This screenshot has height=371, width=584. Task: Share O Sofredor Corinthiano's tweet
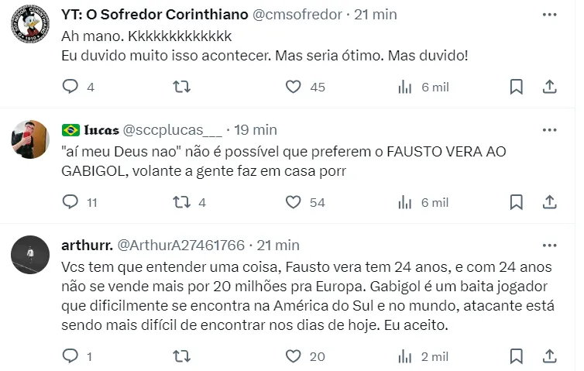coord(548,87)
